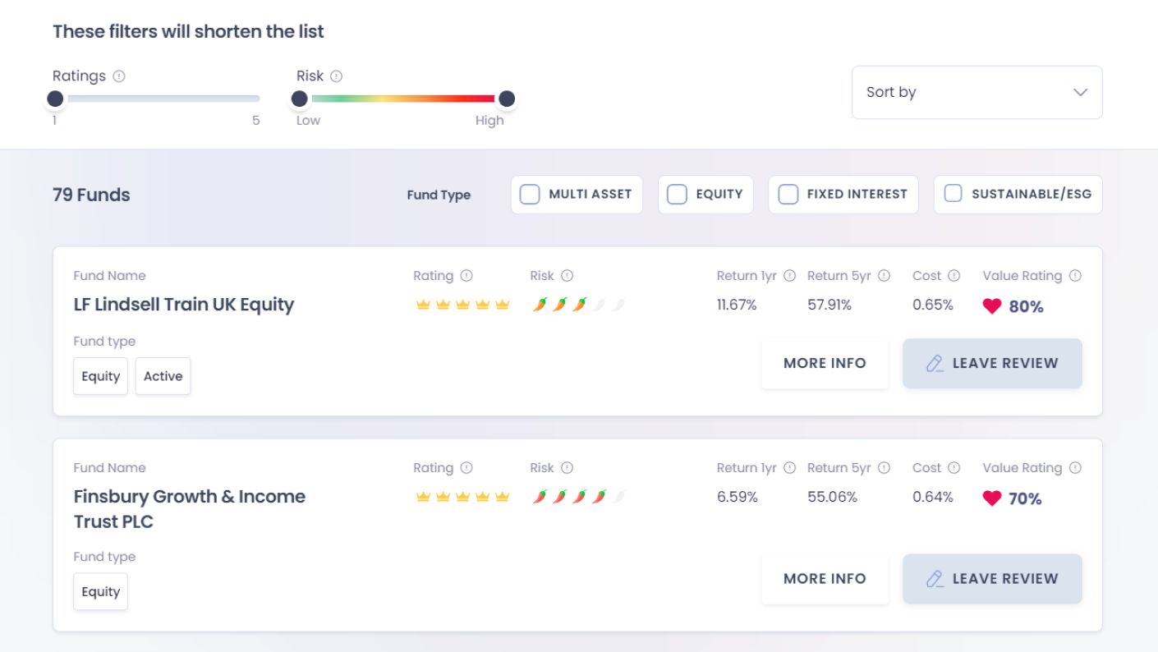The height and width of the screenshot is (652, 1158).
Task: Click Return 1yr info icon in LF Lindsell Train card
Action: 789,276
